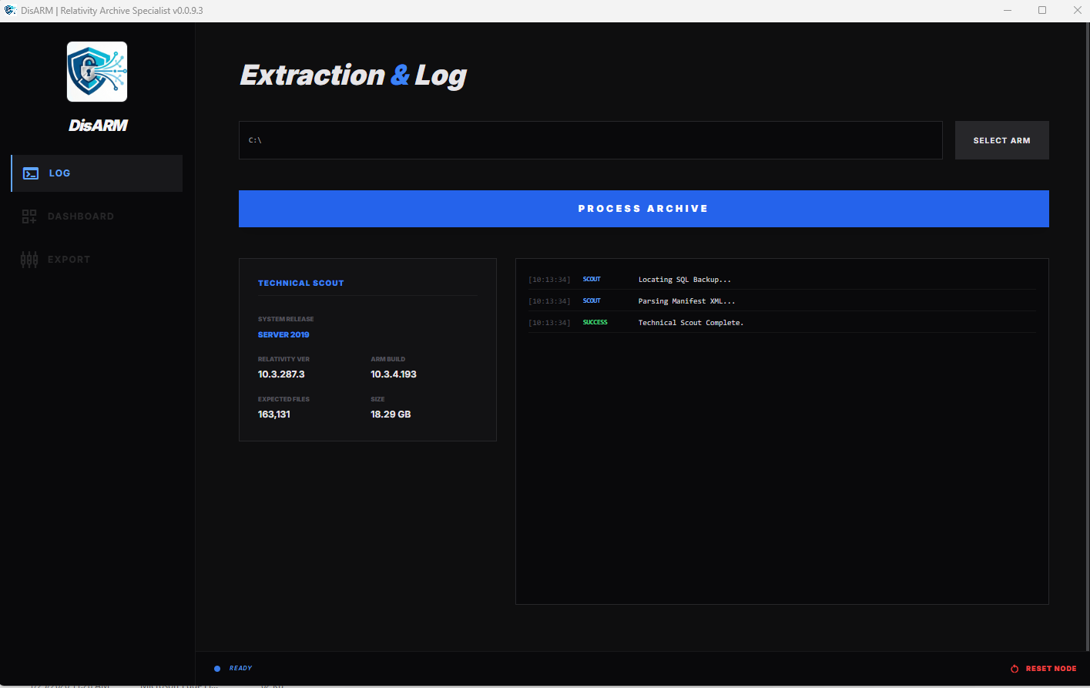Click the DisARM name under the logo
Image resolution: width=1090 pixels, height=688 pixels.
[98, 126]
